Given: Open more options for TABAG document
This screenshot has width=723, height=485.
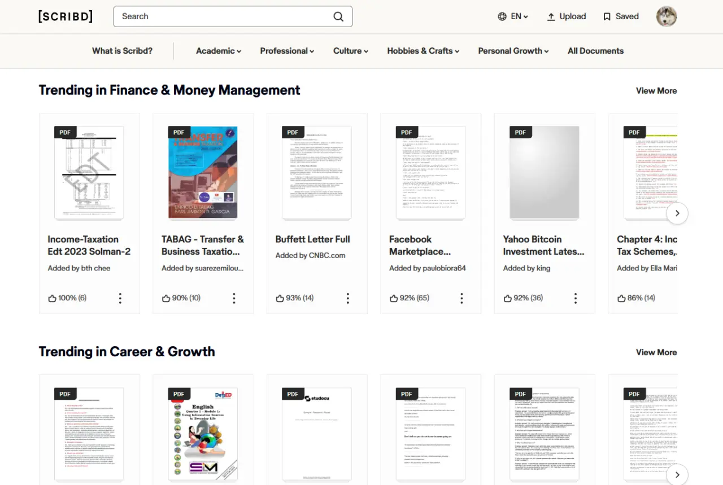Looking at the screenshot, I should 234,298.
